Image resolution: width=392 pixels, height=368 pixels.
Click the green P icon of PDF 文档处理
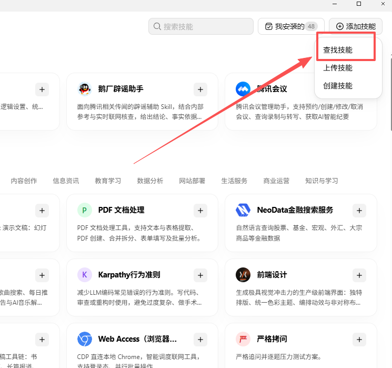pyautogui.click(x=85, y=210)
